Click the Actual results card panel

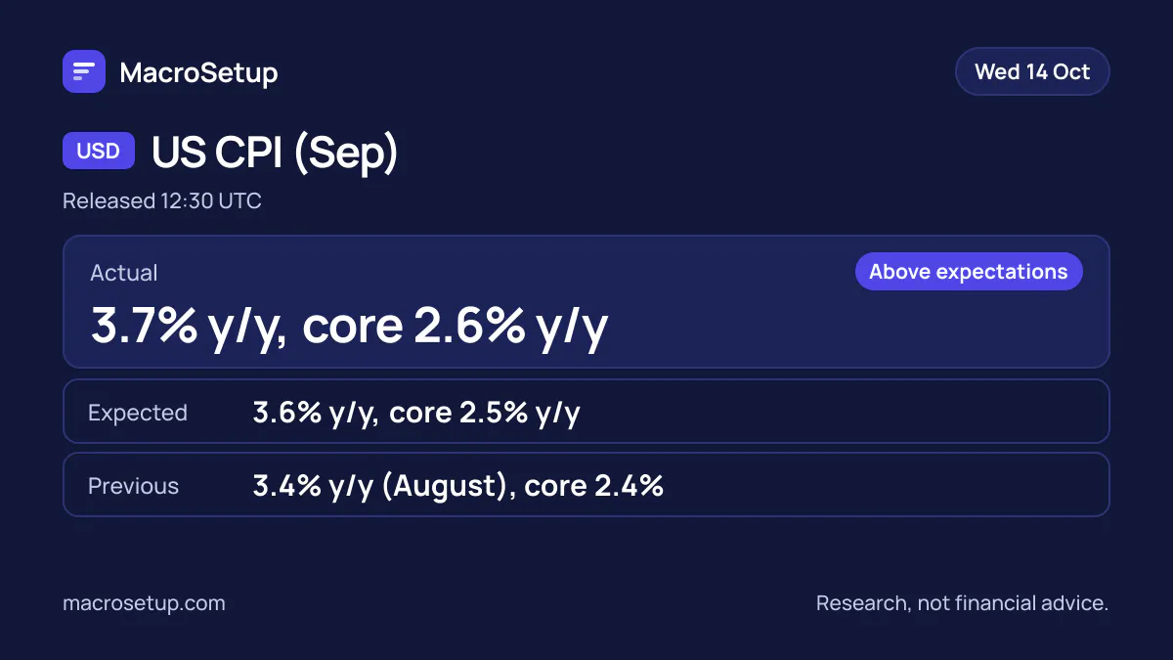click(x=586, y=301)
